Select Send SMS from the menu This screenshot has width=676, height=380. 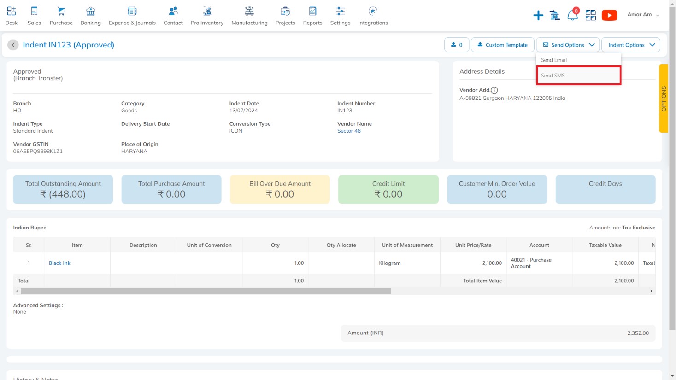[x=578, y=76]
